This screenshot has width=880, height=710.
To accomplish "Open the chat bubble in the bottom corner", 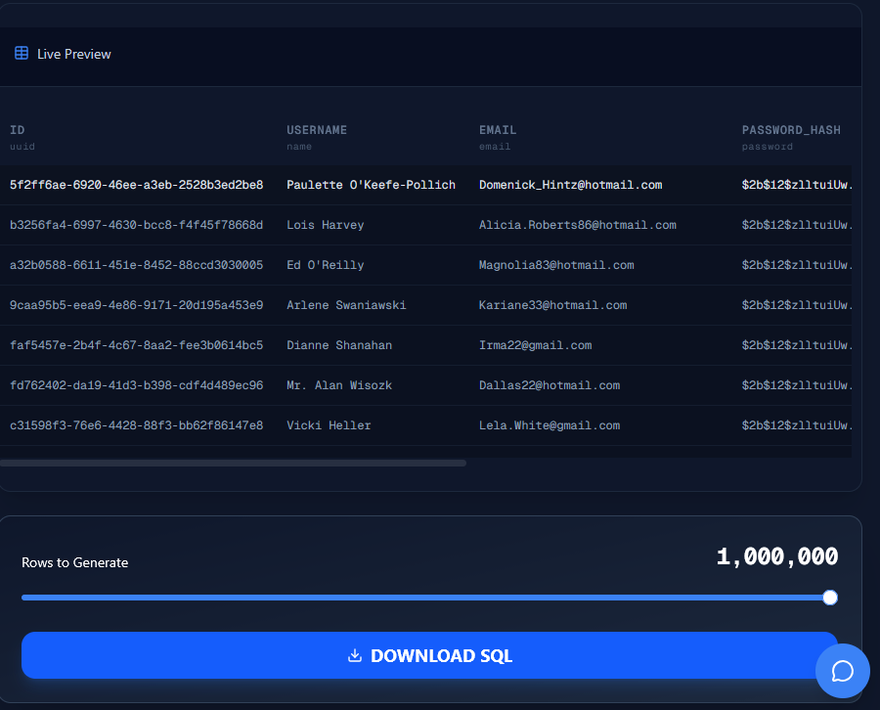I will tap(842, 671).
